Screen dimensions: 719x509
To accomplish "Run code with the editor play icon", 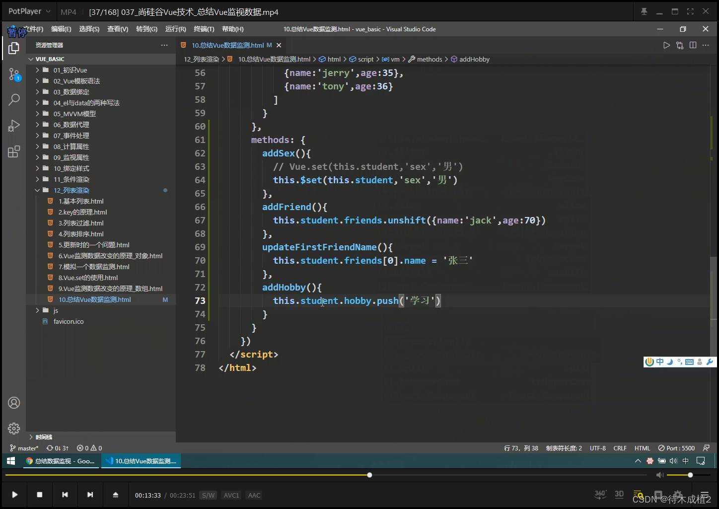I will pos(666,45).
